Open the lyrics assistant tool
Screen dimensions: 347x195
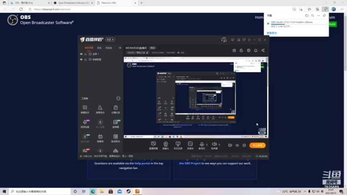click(x=115, y=138)
